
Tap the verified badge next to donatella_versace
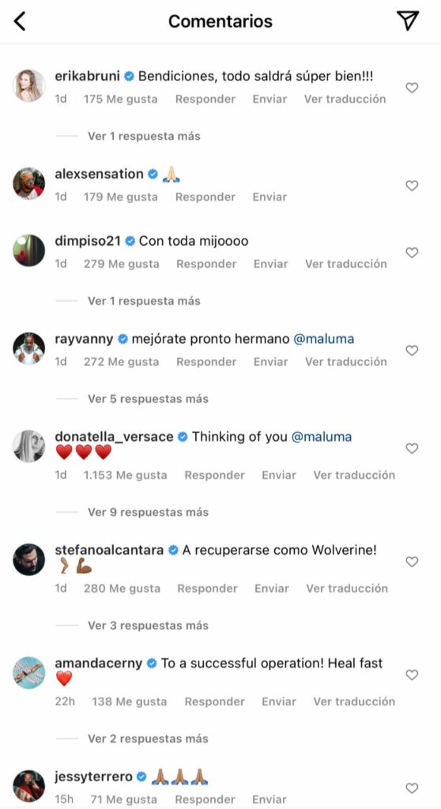[x=183, y=437]
